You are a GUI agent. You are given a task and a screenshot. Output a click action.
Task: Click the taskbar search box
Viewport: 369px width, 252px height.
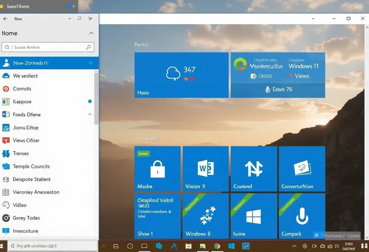pos(52,246)
